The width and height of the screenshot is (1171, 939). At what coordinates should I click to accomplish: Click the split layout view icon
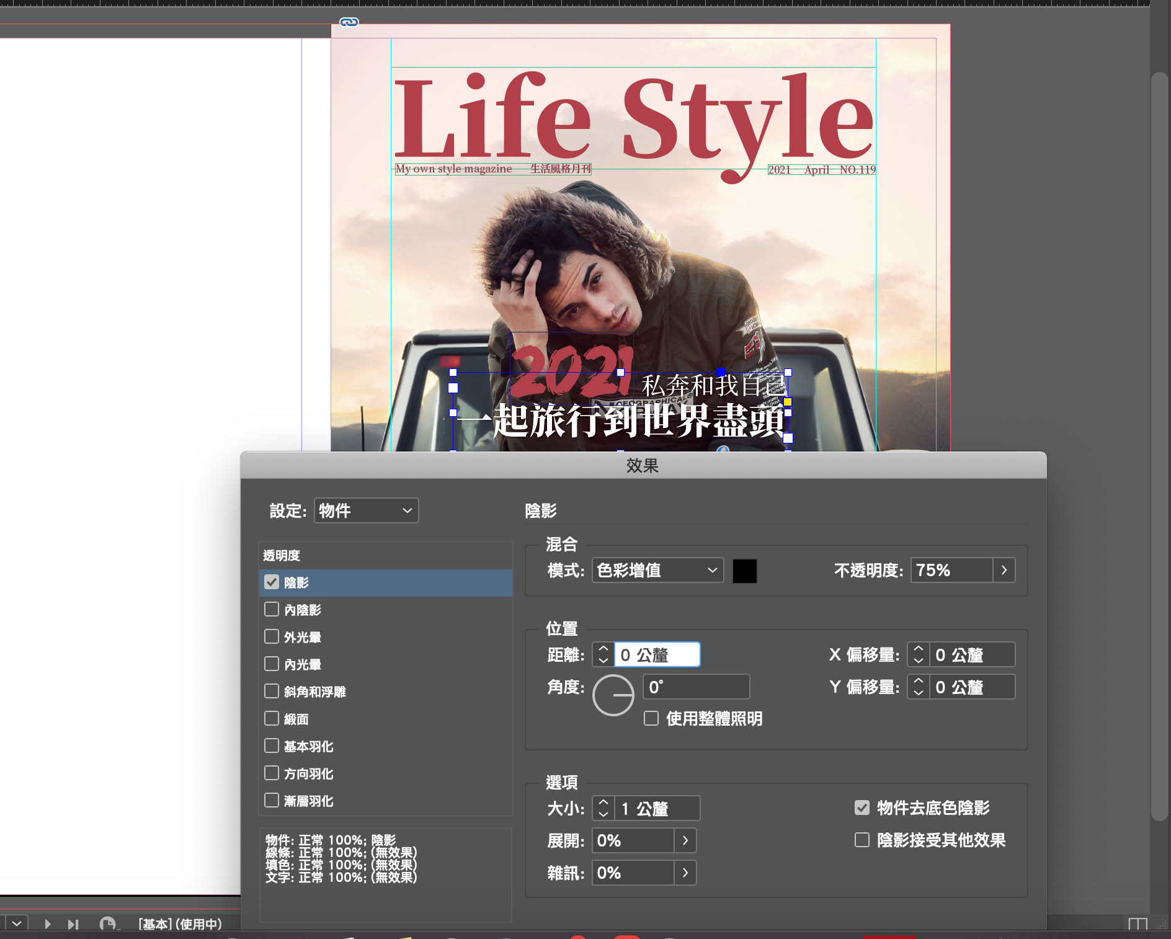tap(1138, 925)
